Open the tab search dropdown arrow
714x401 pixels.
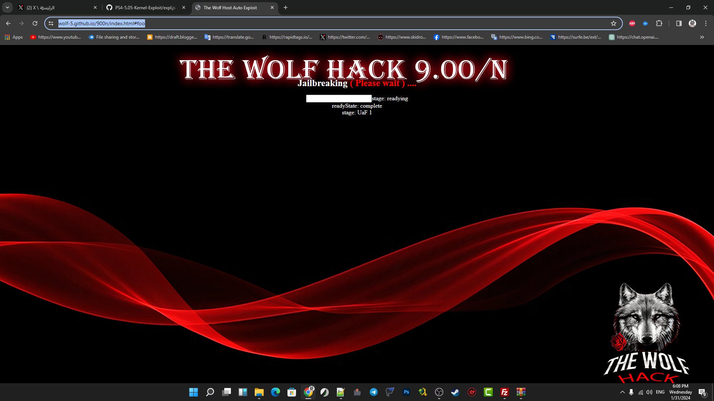pos(7,7)
